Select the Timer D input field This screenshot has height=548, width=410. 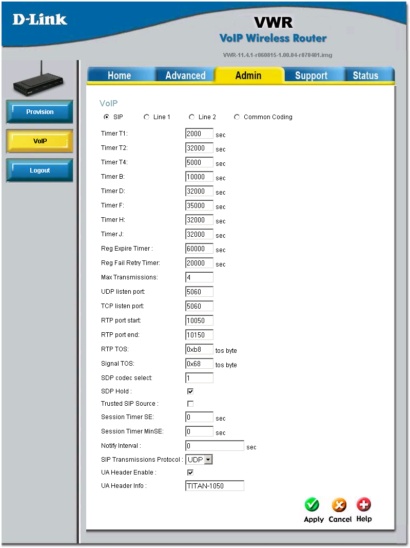[x=199, y=191]
